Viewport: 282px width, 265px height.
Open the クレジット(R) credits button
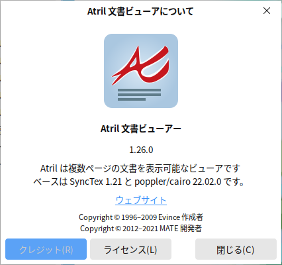pos(46,249)
